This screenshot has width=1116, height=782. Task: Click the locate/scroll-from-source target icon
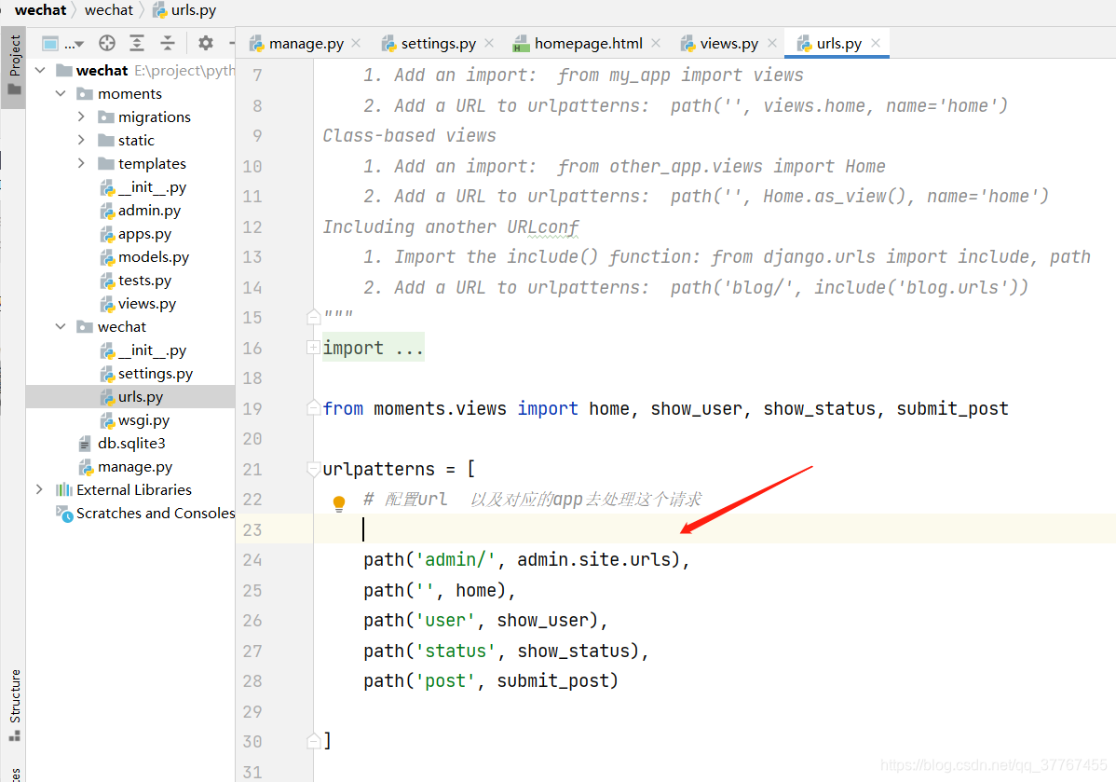click(x=107, y=44)
